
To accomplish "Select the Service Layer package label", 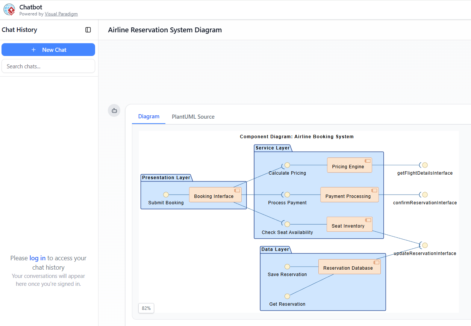I will pyautogui.click(x=273, y=148).
